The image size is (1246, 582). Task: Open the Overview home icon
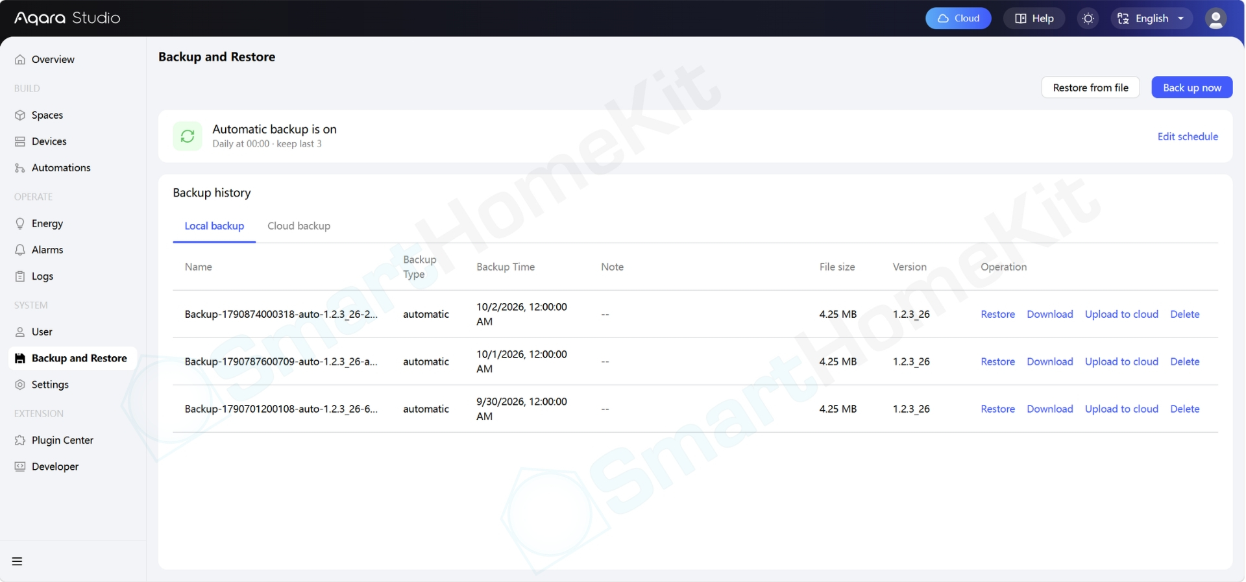tap(20, 60)
